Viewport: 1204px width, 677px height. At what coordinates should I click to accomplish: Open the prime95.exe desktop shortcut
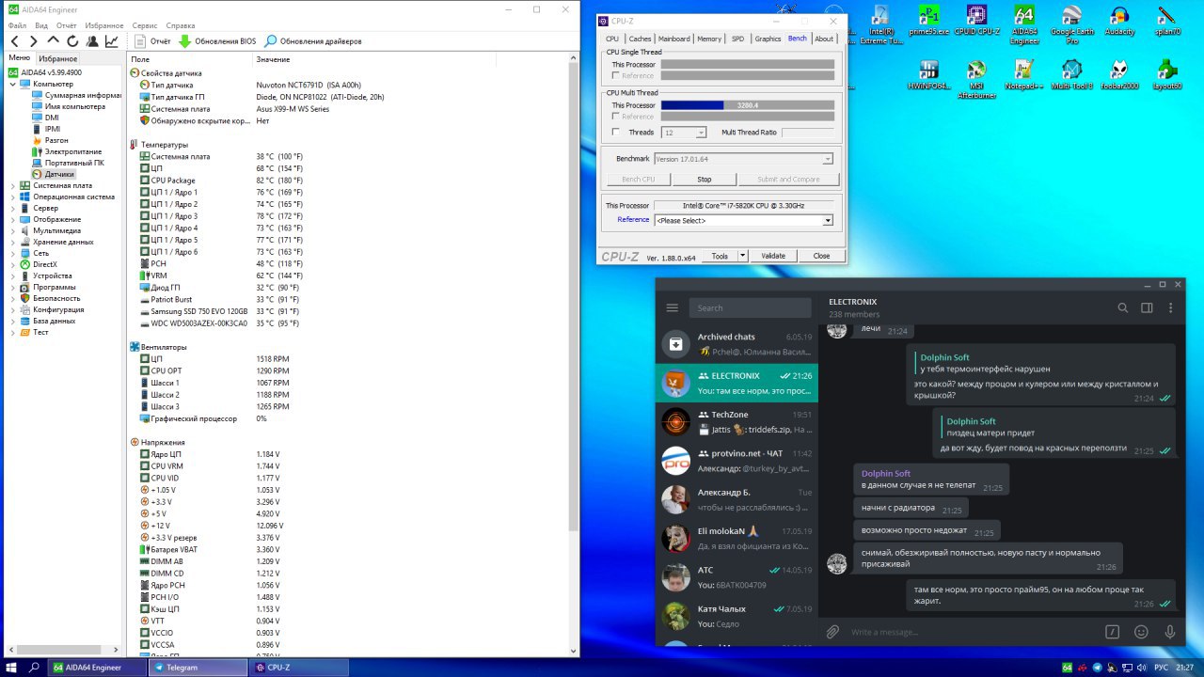pyautogui.click(x=928, y=21)
